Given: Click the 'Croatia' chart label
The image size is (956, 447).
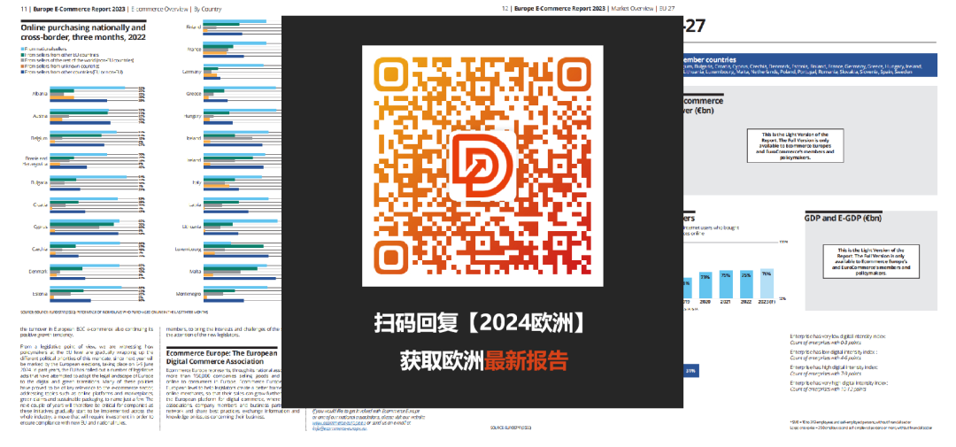Looking at the screenshot, I should [x=40, y=204].
